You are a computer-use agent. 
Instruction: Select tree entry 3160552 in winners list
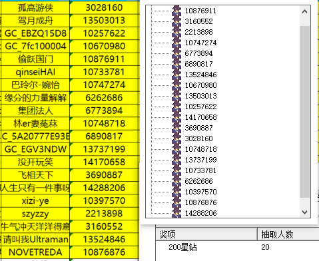(198, 21)
